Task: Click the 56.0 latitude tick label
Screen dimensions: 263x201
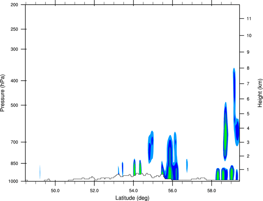Action: pyautogui.click(x=172, y=191)
